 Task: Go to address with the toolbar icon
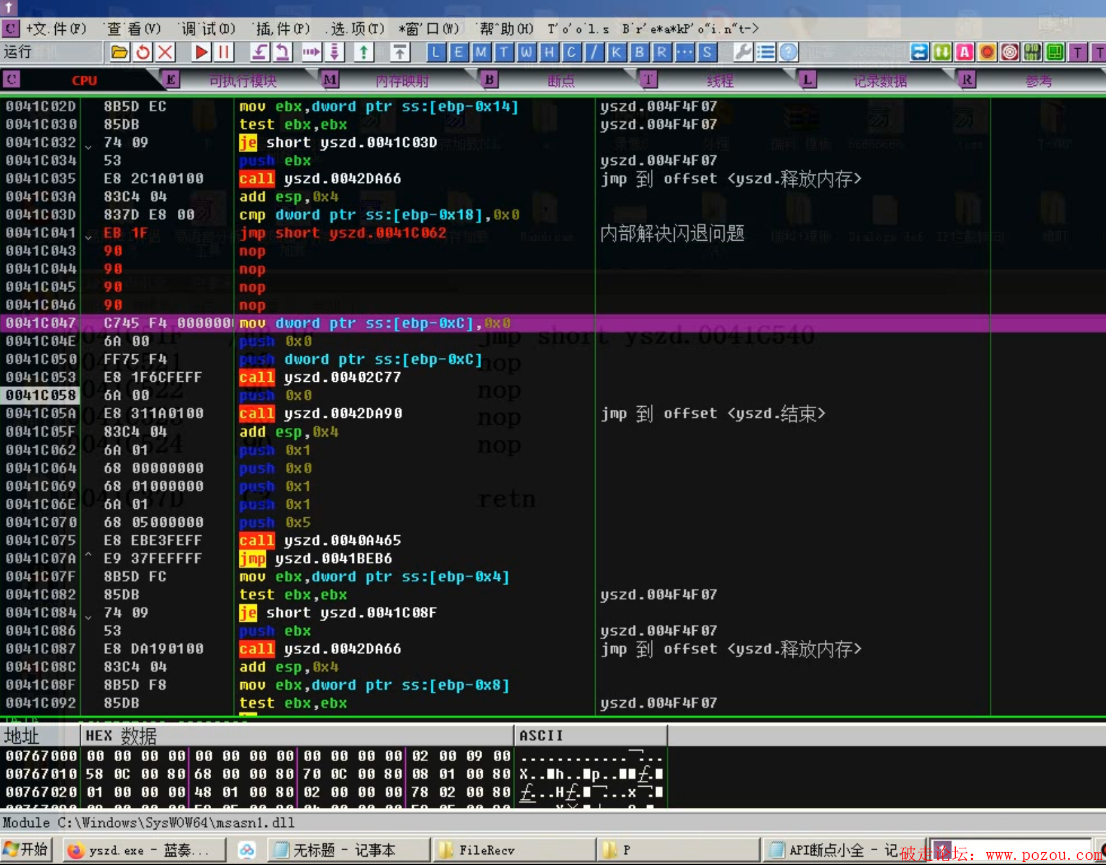pyautogui.click(x=400, y=52)
